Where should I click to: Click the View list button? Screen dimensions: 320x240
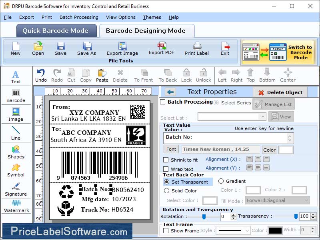pyautogui.click(x=281, y=117)
